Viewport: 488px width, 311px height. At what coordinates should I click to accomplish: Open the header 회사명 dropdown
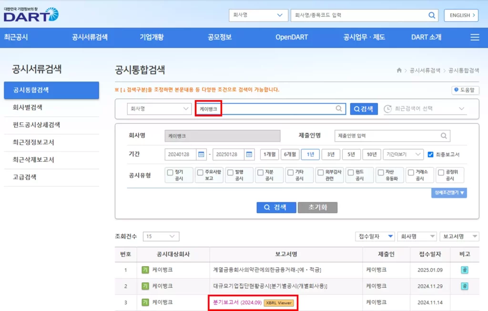(x=258, y=15)
